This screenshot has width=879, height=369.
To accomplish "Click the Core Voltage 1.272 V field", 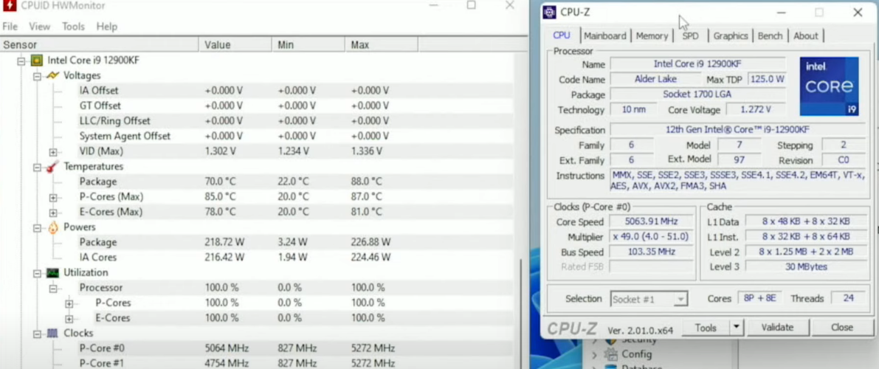I will [x=756, y=109].
